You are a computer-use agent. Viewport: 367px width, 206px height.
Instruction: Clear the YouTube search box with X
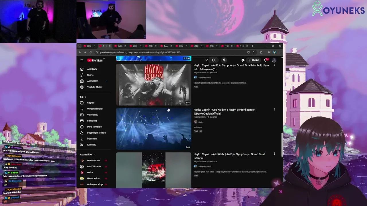pyautogui.click(x=206, y=60)
